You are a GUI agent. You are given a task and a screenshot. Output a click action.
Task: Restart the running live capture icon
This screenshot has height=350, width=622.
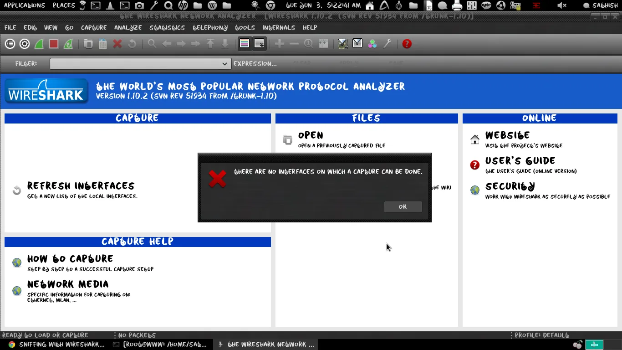[x=68, y=44]
